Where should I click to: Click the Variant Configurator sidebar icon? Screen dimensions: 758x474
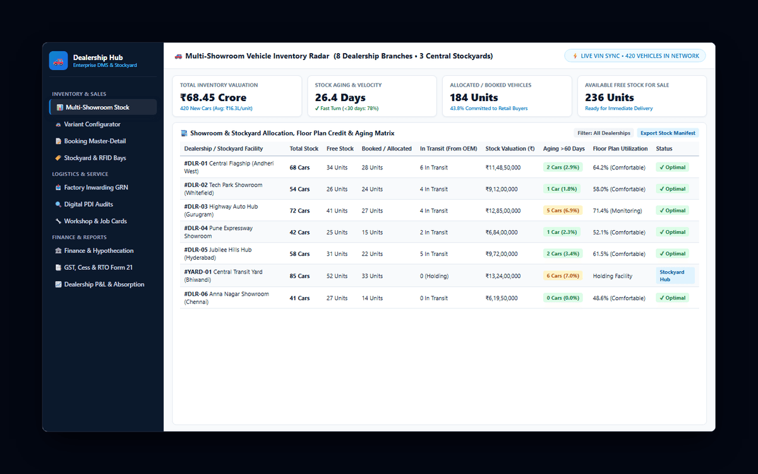tap(58, 125)
